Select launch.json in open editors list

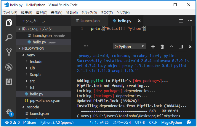coord(44,35)
